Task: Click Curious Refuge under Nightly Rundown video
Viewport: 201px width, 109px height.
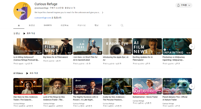Action: (79, 103)
